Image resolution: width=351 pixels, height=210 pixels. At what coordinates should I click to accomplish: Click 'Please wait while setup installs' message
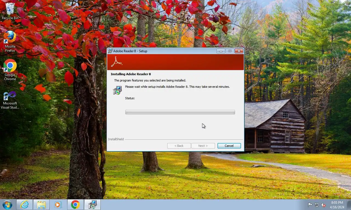[177, 87]
